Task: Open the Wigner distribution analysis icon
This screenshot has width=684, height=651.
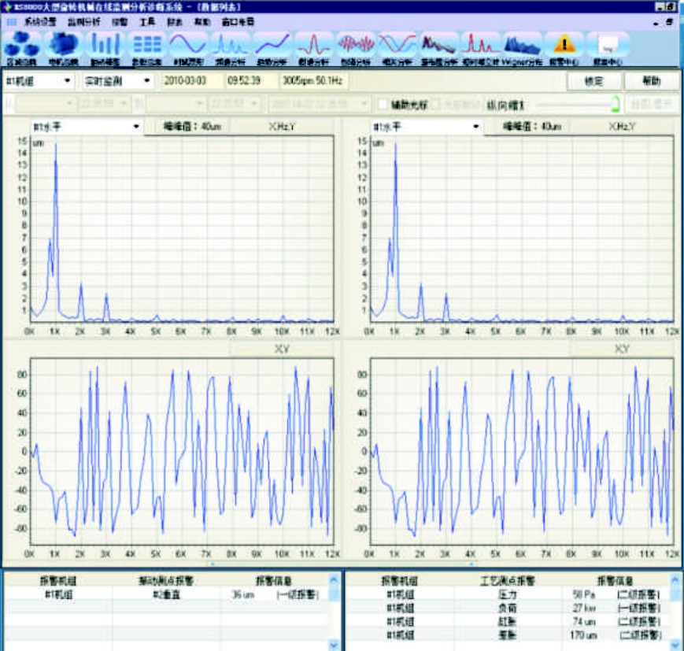Action: coord(522,46)
